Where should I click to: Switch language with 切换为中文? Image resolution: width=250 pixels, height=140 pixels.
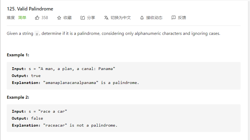[x=121, y=18]
